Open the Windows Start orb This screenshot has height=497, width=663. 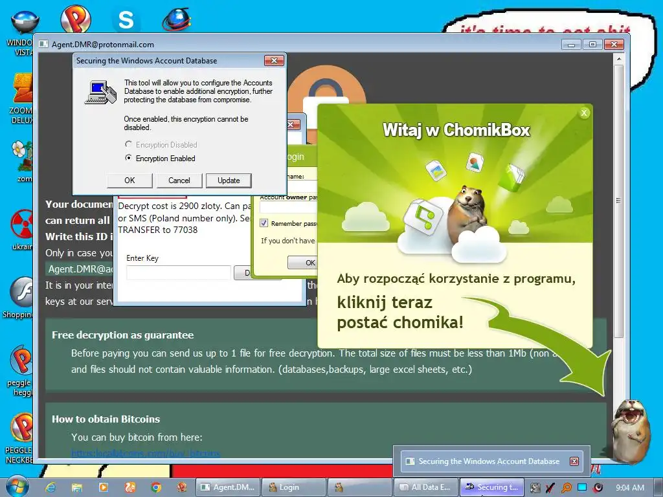click(17, 487)
